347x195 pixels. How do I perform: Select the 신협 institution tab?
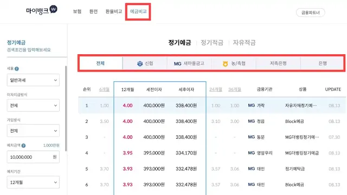pyautogui.click(x=145, y=63)
